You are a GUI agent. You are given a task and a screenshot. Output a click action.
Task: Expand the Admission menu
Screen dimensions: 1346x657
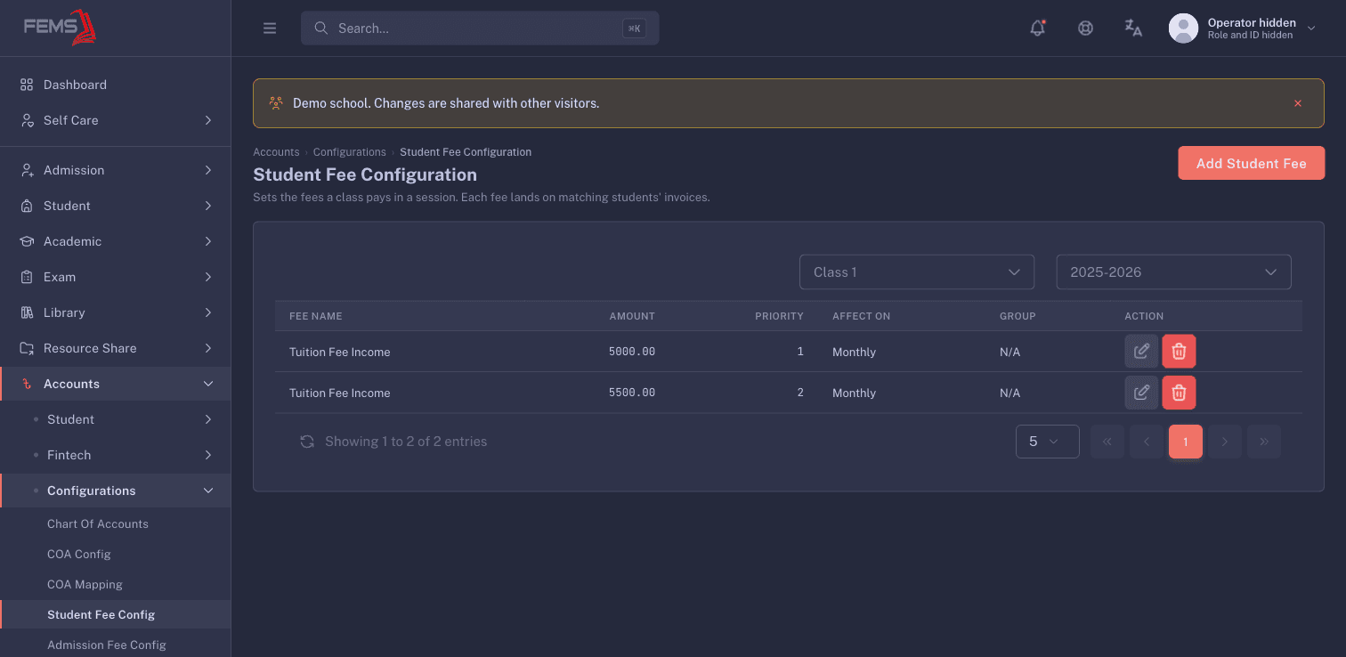tap(116, 170)
